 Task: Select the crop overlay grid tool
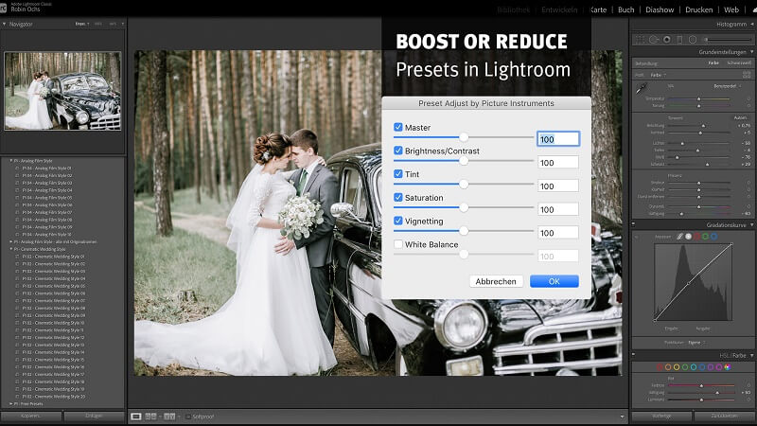tap(641, 40)
